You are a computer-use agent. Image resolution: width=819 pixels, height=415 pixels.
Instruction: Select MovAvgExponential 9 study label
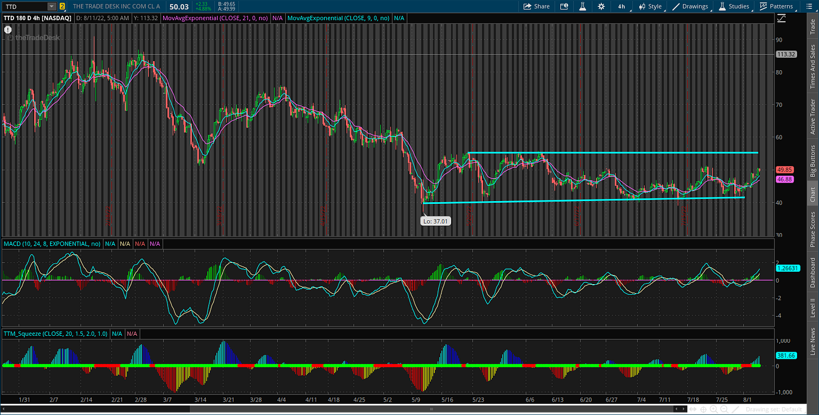click(339, 18)
